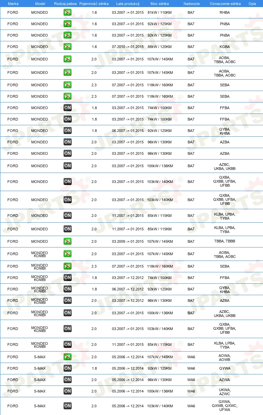
Task: Click the 03.2009 -> 01.2015 production years cell
Action: (x=128, y=241)
